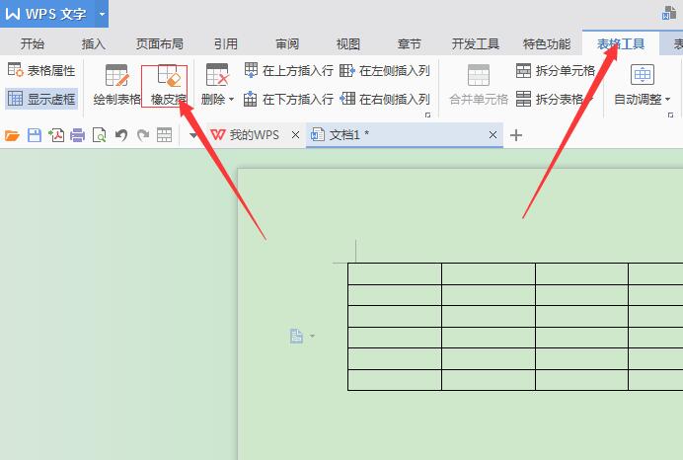Open the 章节 ribbon tab
Viewport: 683px width, 460px height.
409,44
